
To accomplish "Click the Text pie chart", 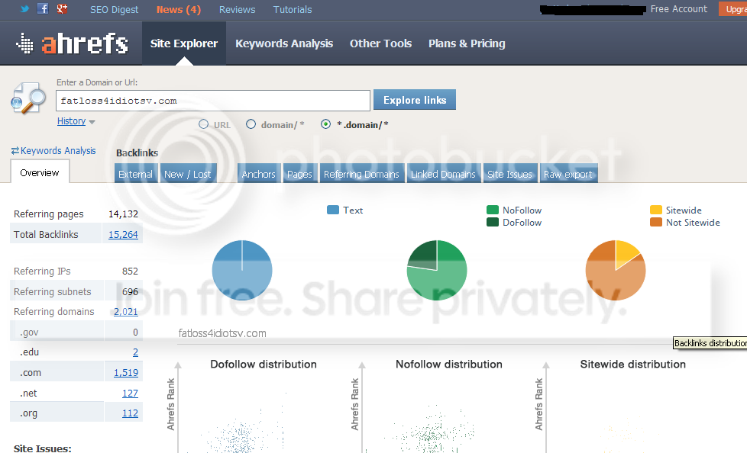I will pos(242,270).
